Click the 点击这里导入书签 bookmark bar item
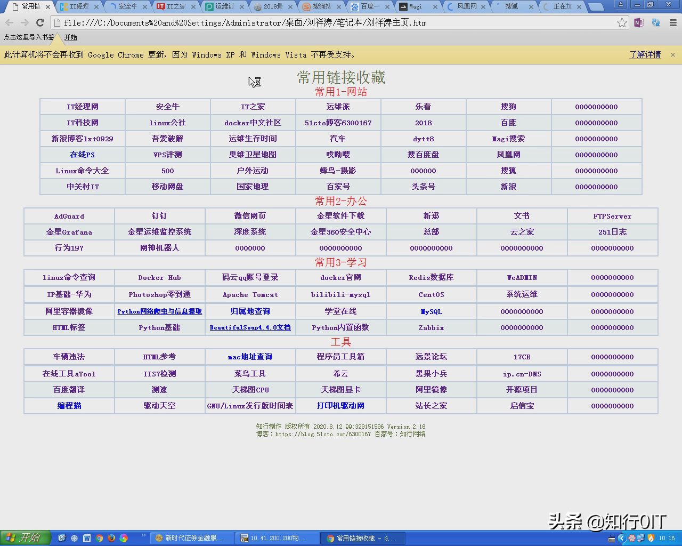 (29, 37)
